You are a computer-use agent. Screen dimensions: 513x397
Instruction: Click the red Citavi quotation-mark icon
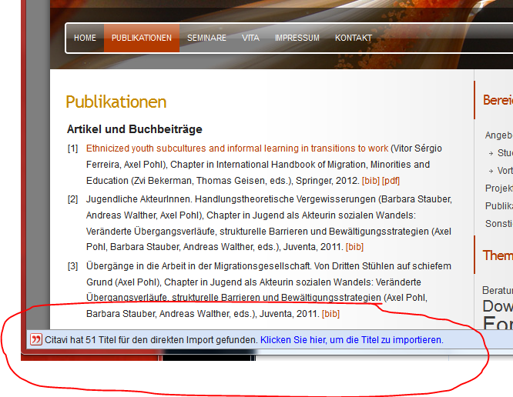[x=35, y=339]
